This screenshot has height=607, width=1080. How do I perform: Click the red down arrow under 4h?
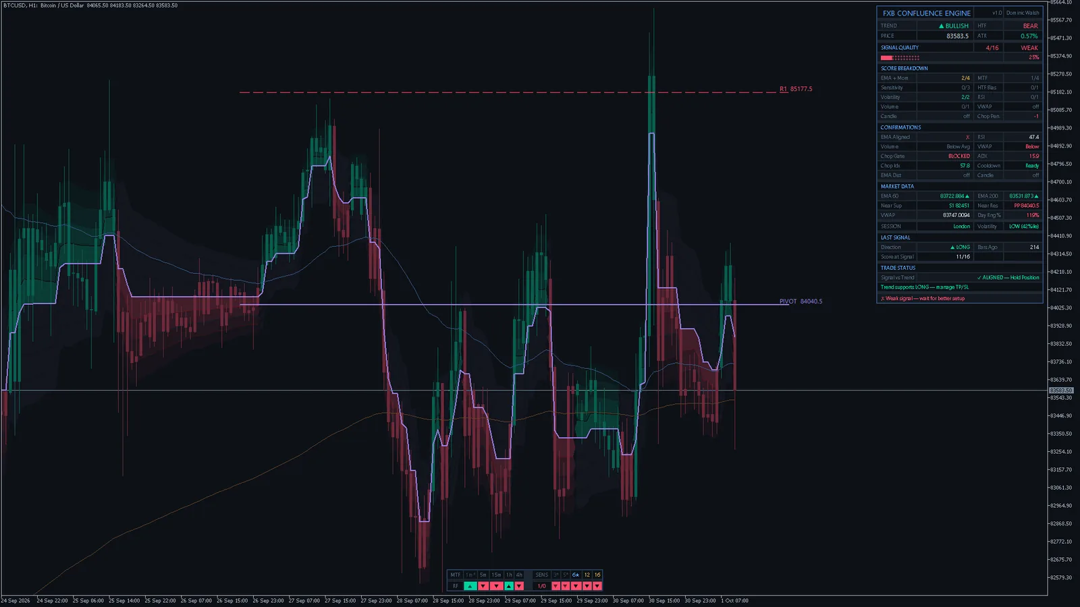click(519, 586)
